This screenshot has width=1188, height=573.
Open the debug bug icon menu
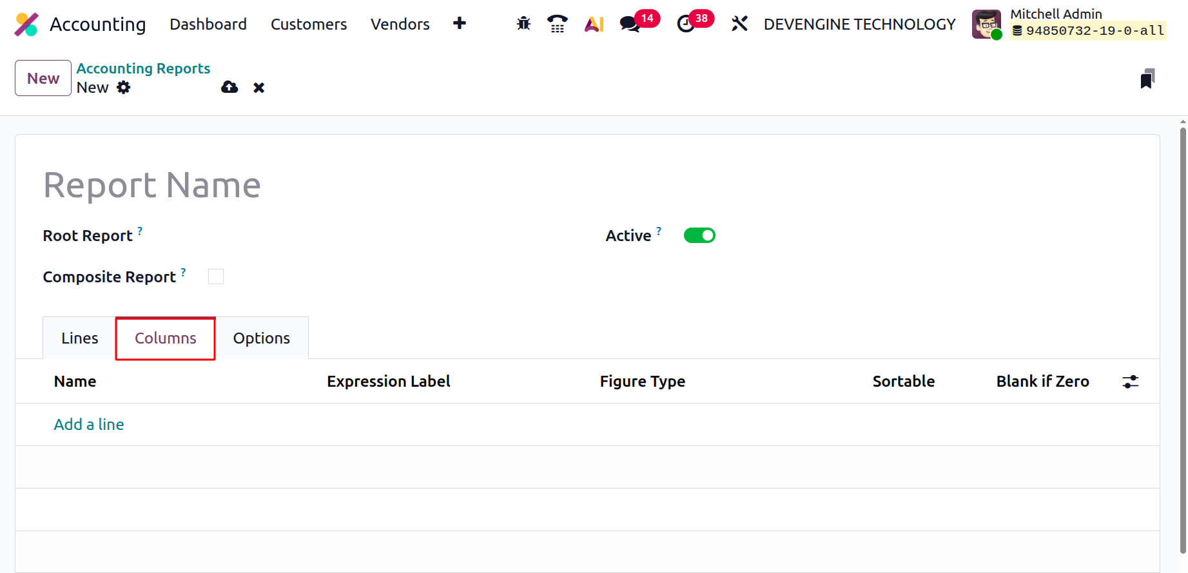tap(523, 24)
